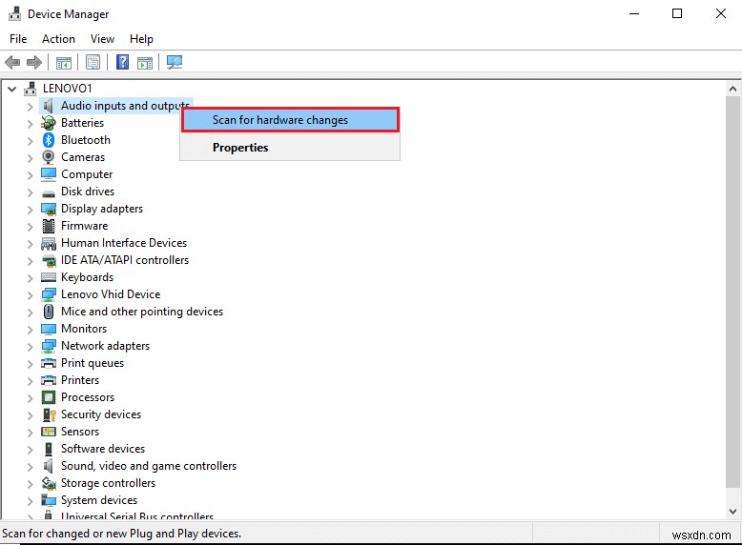Expand the Bluetooth category
Screen dimensions: 742x545
pos(30,141)
